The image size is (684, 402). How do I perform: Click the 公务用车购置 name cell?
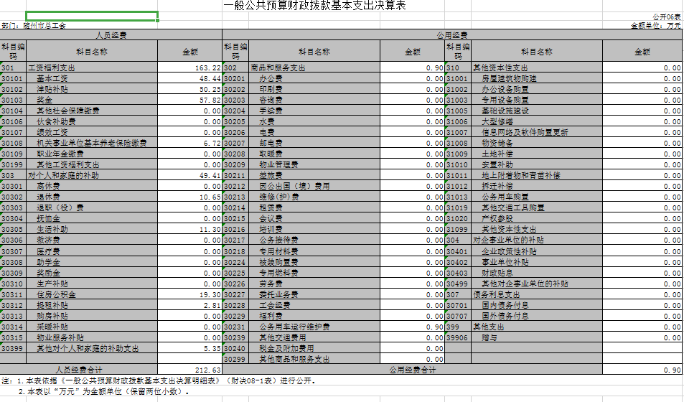point(537,197)
